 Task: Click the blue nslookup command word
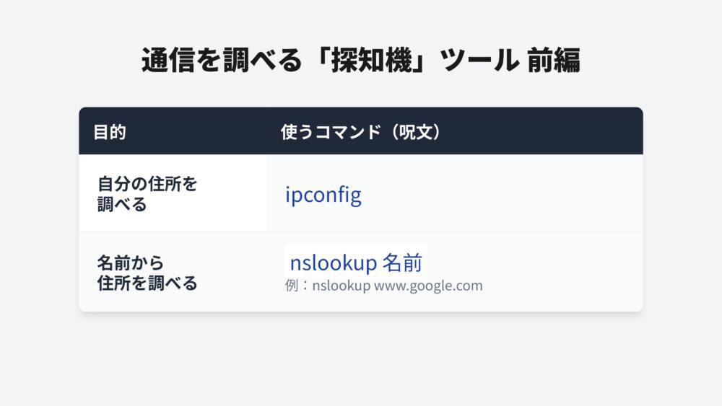[x=333, y=263]
